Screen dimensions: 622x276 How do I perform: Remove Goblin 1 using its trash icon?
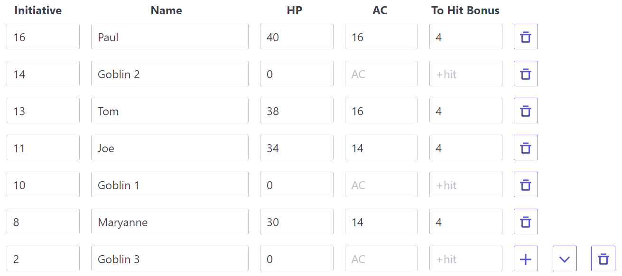[x=526, y=184]
